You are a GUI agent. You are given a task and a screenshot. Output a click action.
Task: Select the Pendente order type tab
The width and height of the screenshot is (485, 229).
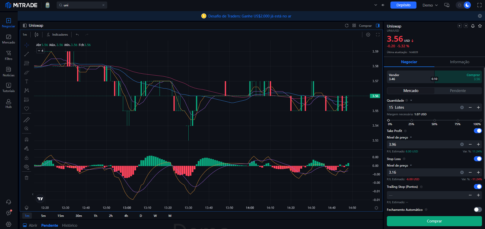[458, 91]
